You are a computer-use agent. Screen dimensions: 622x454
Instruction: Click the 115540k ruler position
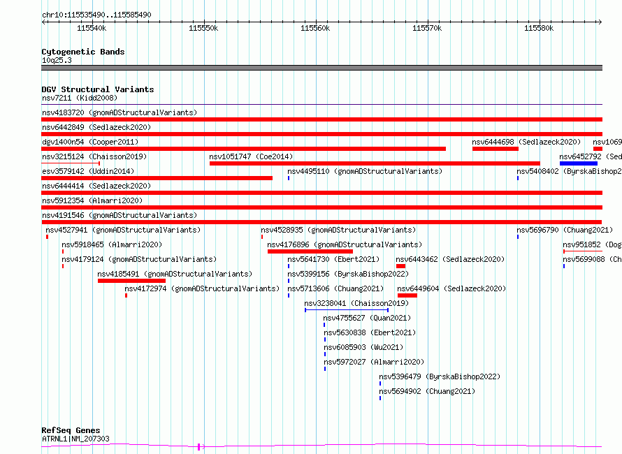pos(92,28)
